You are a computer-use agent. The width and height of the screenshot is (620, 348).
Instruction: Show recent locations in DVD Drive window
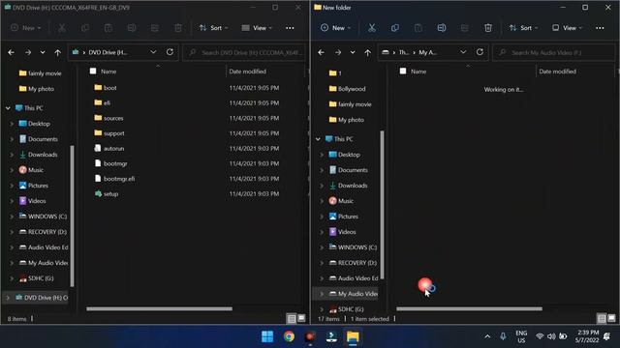pos(43,52)
